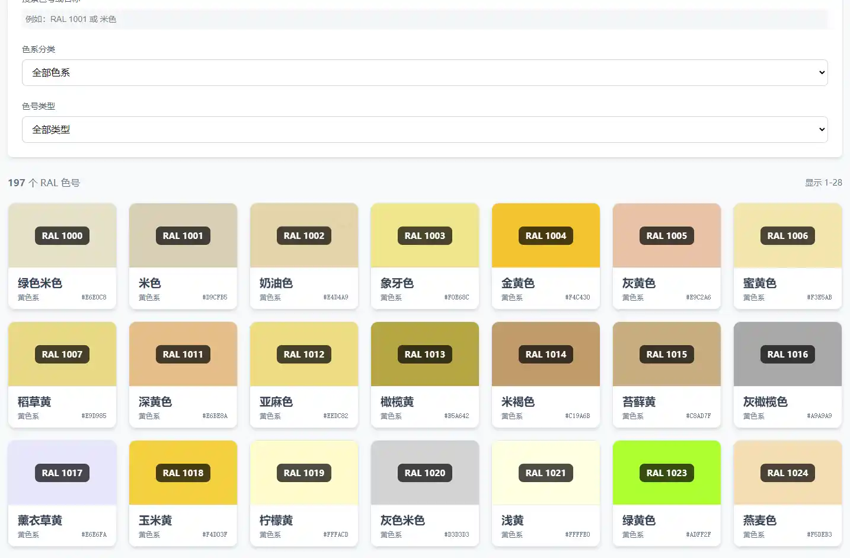Open the 全部类型 color type dropdown

point(424,129)
